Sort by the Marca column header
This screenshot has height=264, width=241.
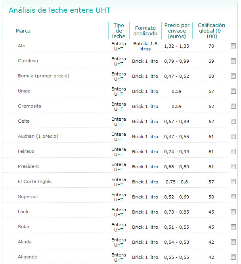point(23,31)
